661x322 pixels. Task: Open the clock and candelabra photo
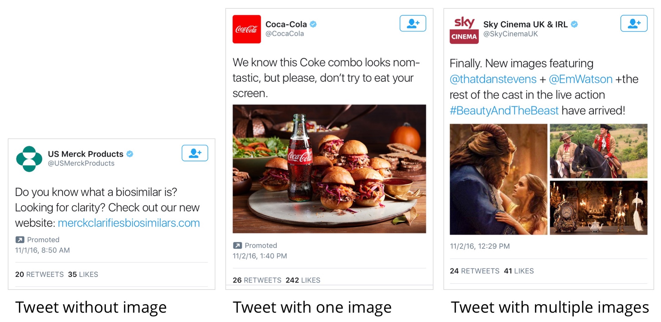coord(598,208)
